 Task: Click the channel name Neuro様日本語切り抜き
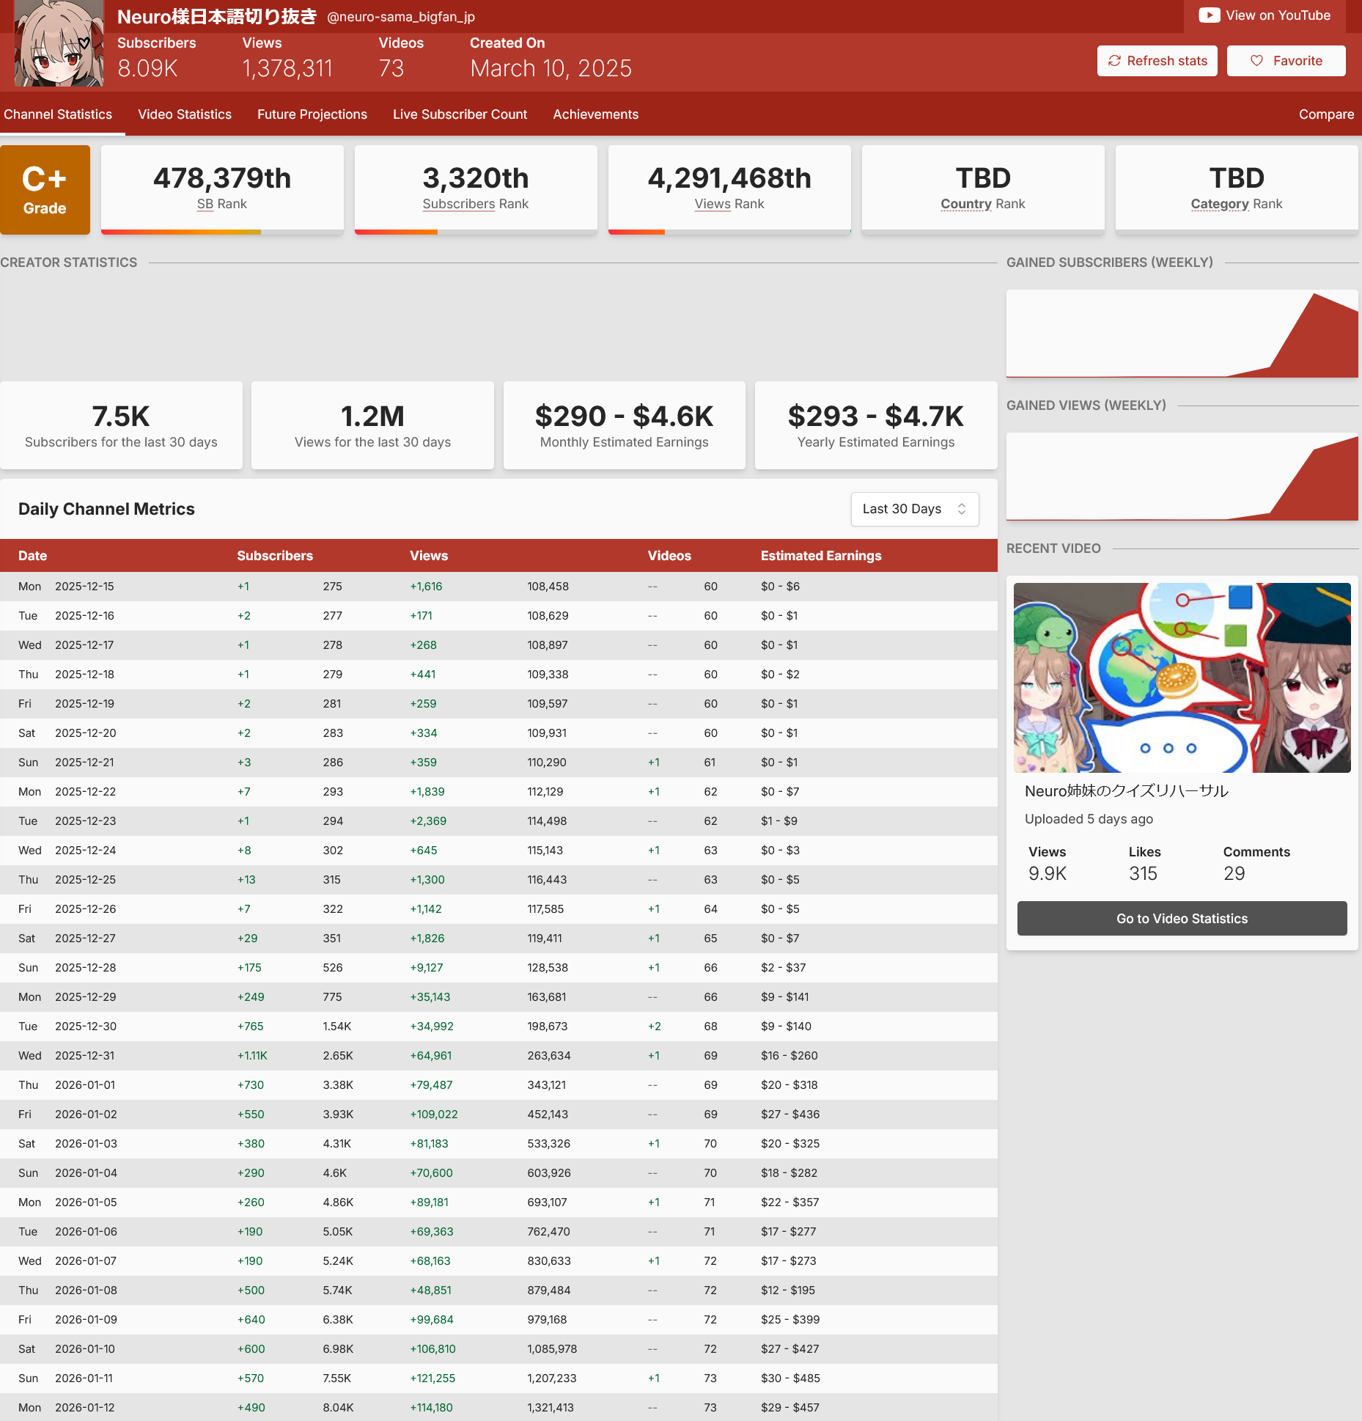(x=217, y=16)
